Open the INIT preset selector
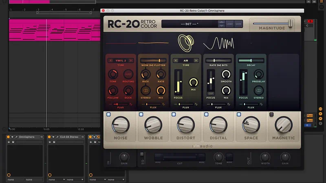This screenshot has width=326, height=183. pyautogui.click(x=189, y=24)
